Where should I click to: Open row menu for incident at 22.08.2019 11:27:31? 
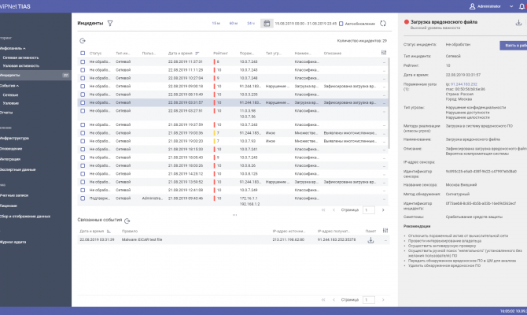(384, 62)
